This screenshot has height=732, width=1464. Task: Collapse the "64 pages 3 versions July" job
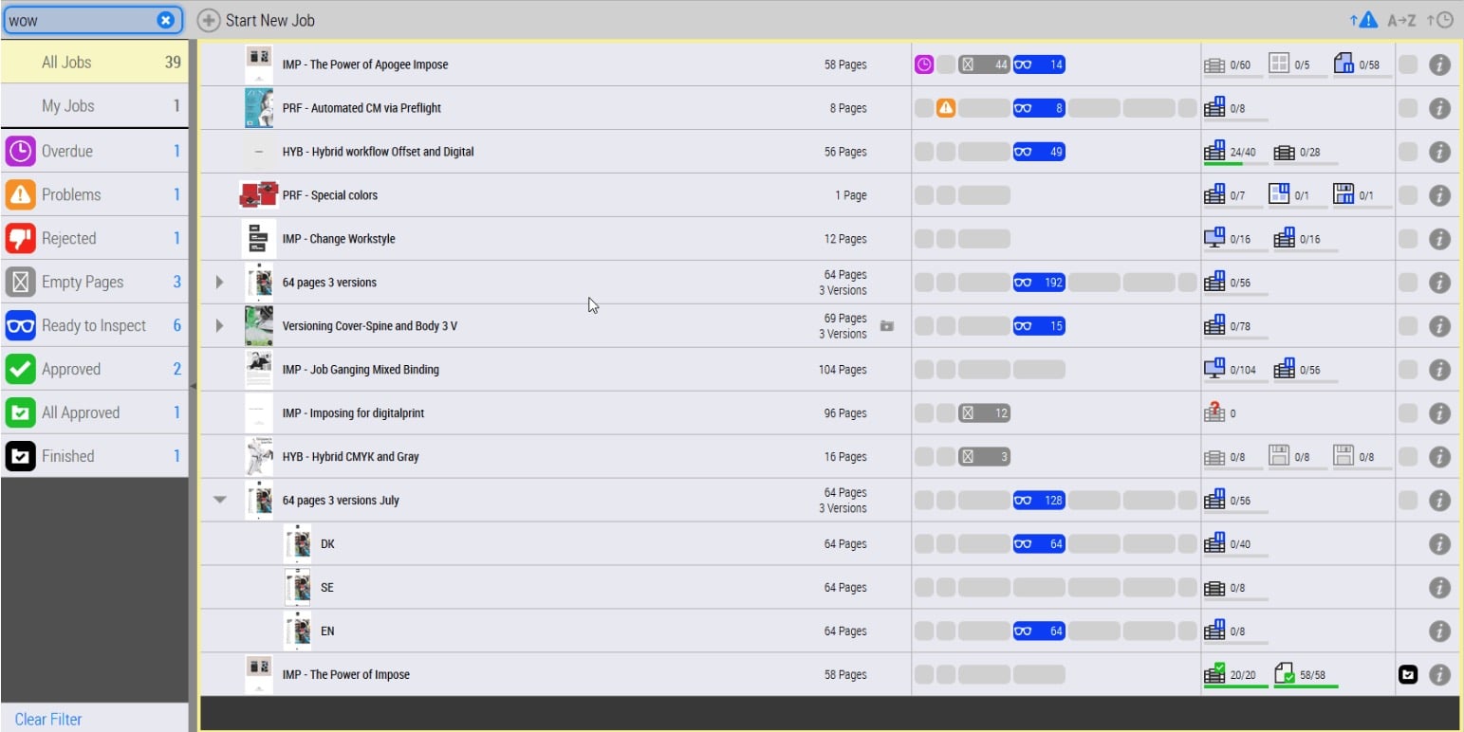(220, 501)
